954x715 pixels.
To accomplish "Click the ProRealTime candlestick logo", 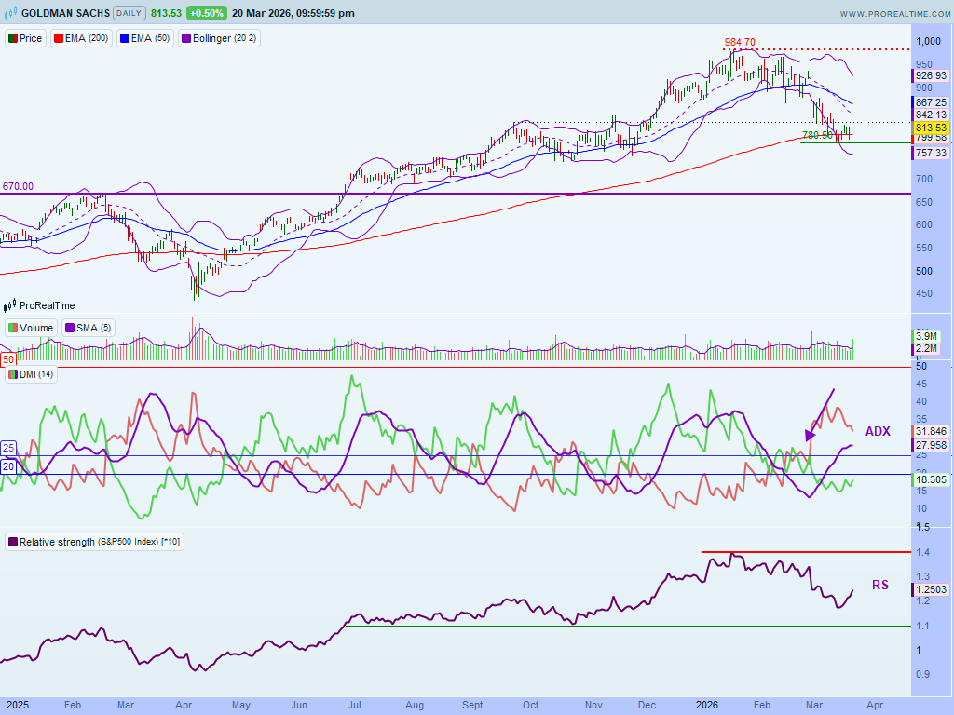I will click(x=10, y=305).
